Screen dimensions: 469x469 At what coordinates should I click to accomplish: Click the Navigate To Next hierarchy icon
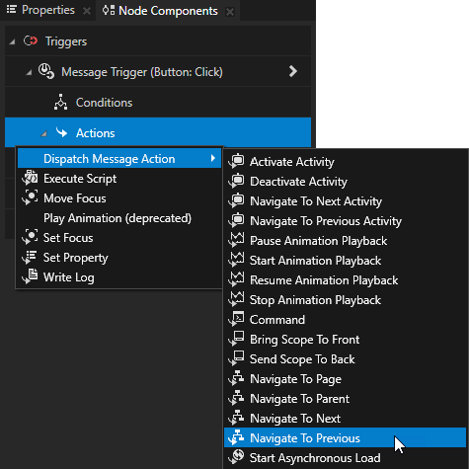click(237, 418)
